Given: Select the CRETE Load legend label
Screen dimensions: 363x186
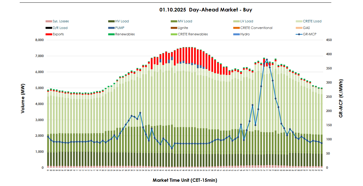Looking at the screenshot, I should [x=312, y=21].
